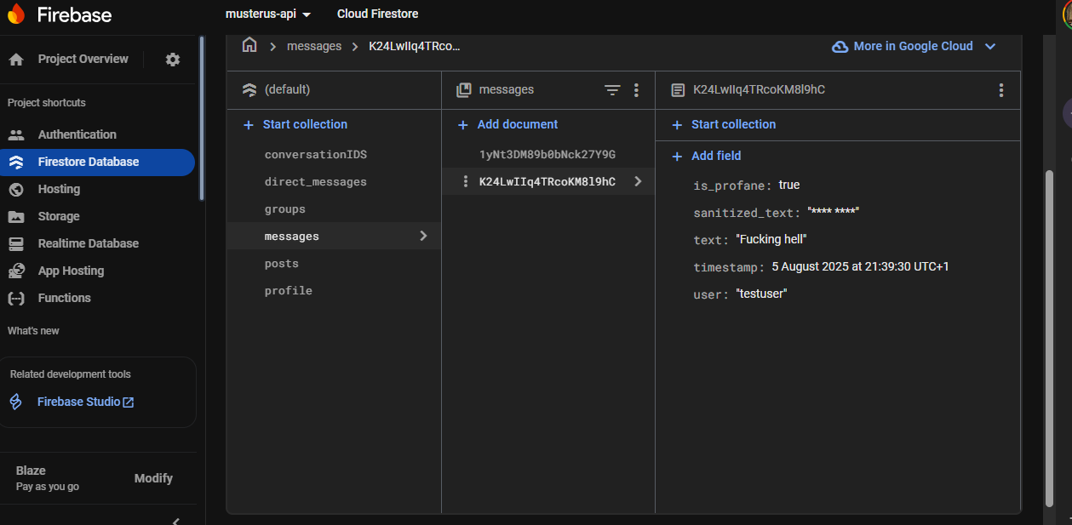Open the filter icon on messages panel

pyautogui.click(x=612, y=89)
